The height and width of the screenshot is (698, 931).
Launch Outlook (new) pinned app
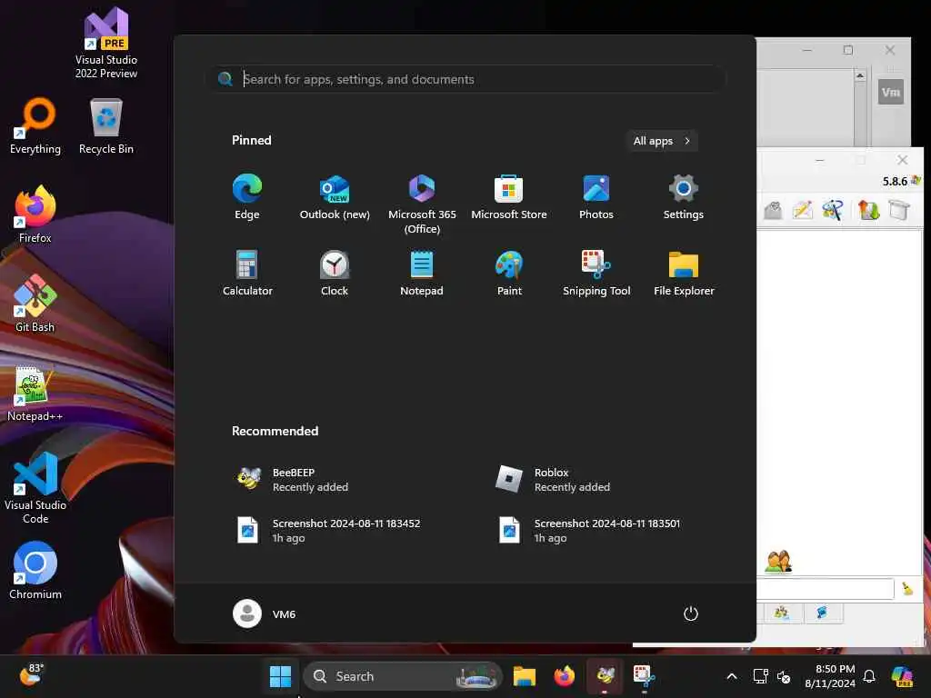(x=335, y=197)
